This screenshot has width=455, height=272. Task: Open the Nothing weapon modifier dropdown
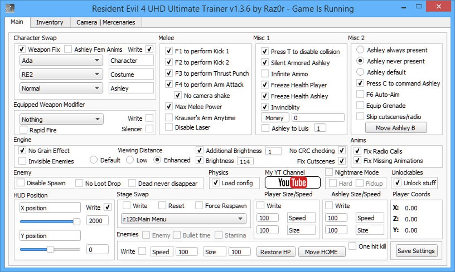[x=61, y=119]
